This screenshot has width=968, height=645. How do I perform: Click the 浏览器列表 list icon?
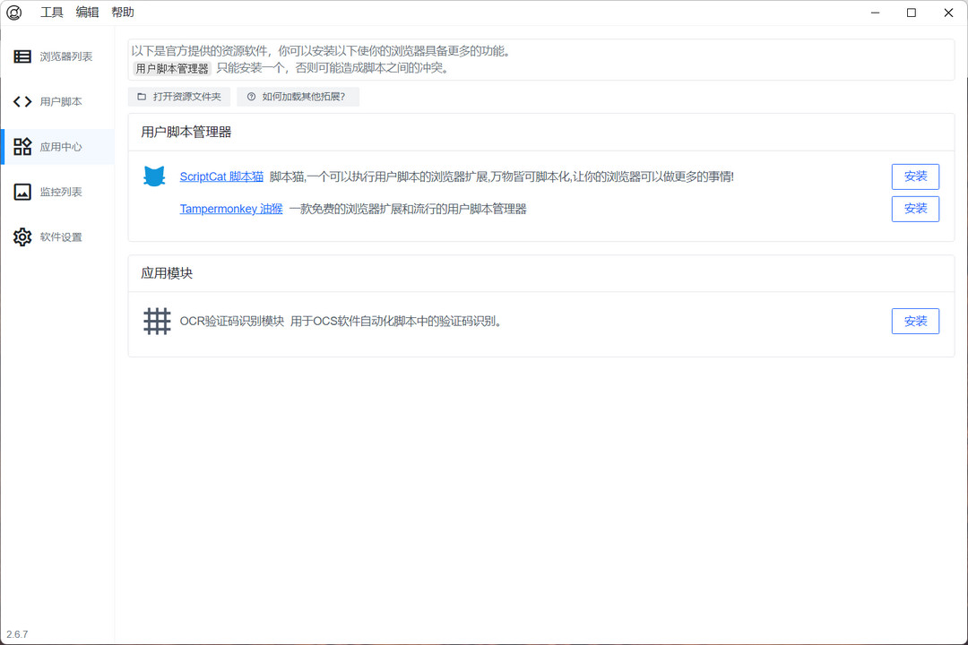pyautogui.click(x=22, y=56)
